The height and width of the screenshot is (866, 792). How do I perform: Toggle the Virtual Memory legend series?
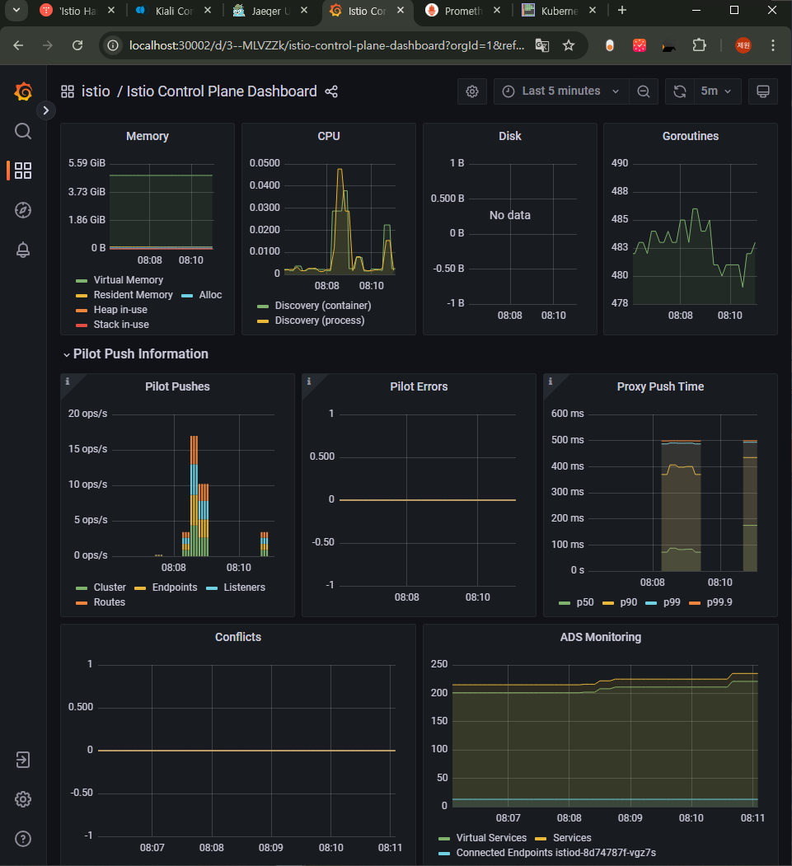(x=128, y=280)
